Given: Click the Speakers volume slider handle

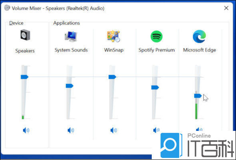Looking at the screenshot, I should pyautogui.click(x=24, y=77).
